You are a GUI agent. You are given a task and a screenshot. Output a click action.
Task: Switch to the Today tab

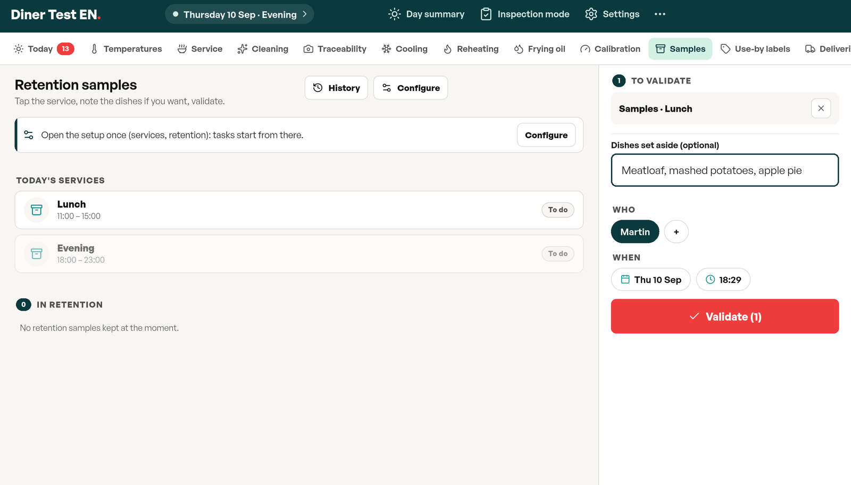[44, 49]
